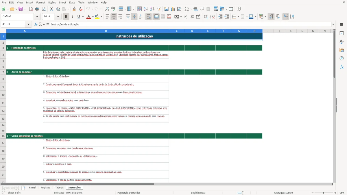
Task: Open the background color dropdown arrow
Action: pos(101,17)
